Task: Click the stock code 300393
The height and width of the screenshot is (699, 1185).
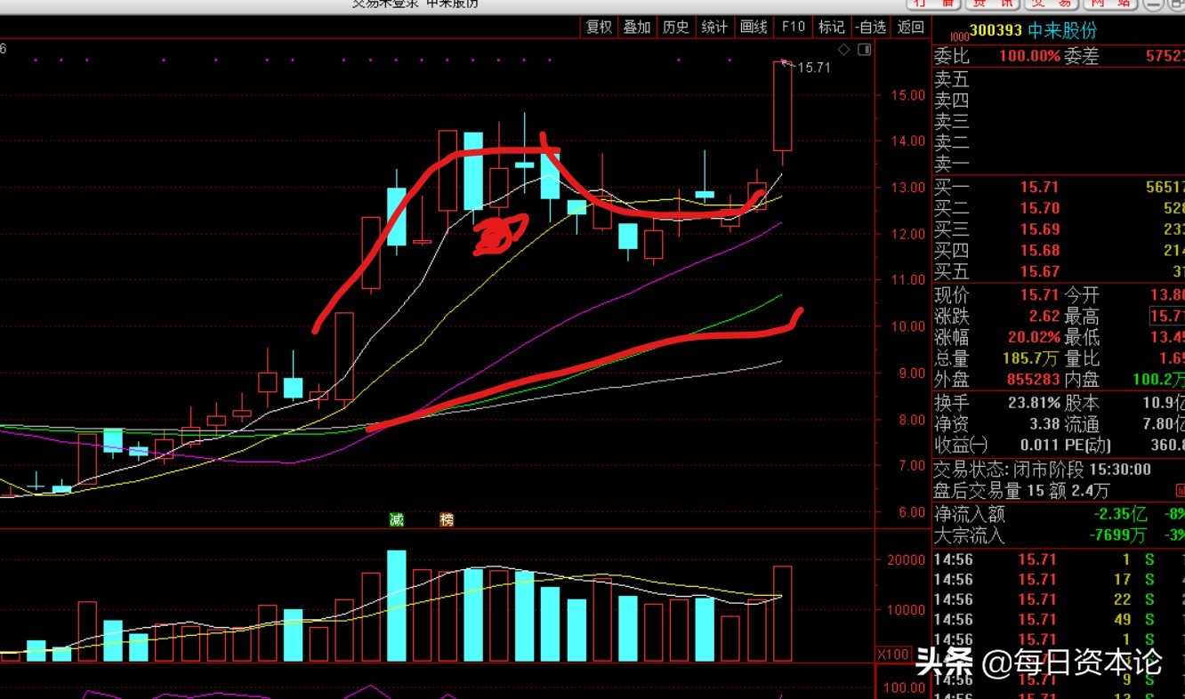Action: (x=996, y=30)
